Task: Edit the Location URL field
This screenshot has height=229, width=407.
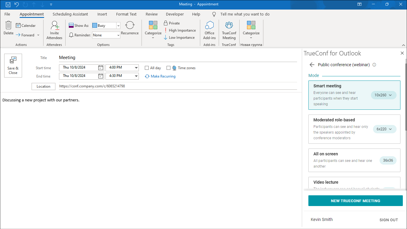Action: click(x=178, y=86)
